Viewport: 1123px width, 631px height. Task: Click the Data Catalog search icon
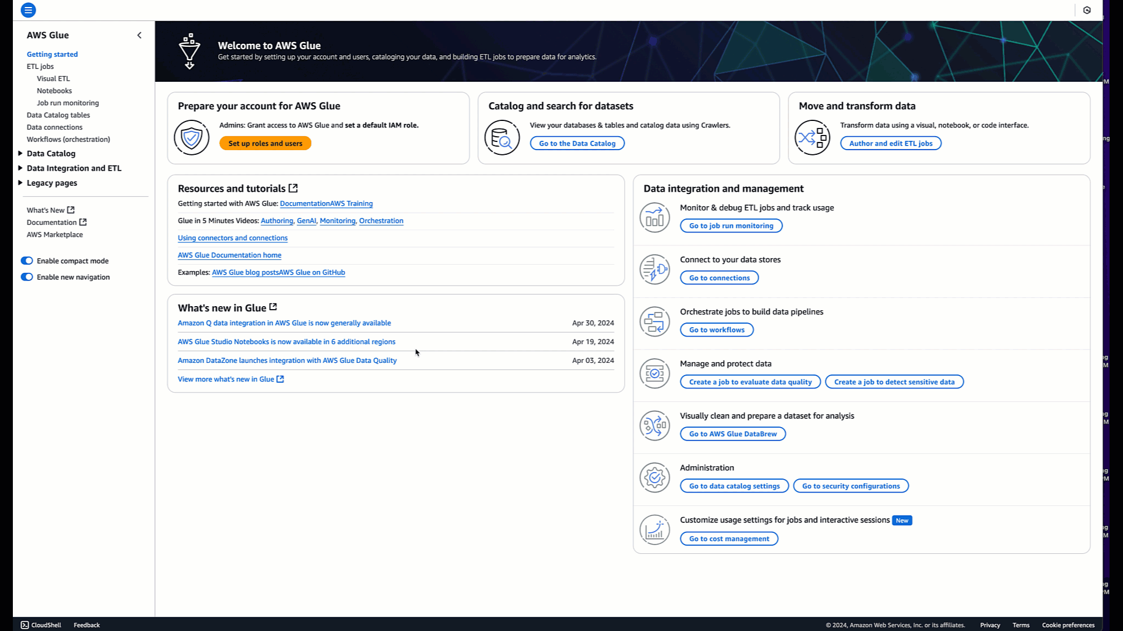(x=502, y=137)
